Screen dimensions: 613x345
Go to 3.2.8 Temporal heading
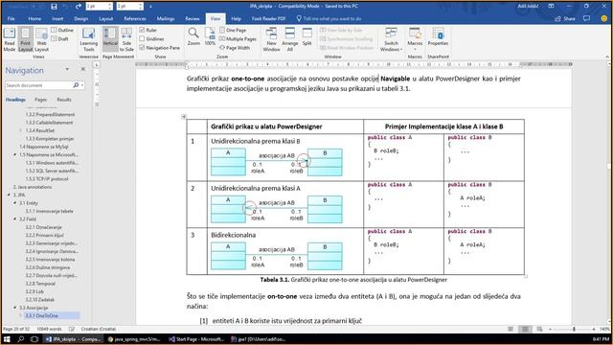click(x=40, y=284)
